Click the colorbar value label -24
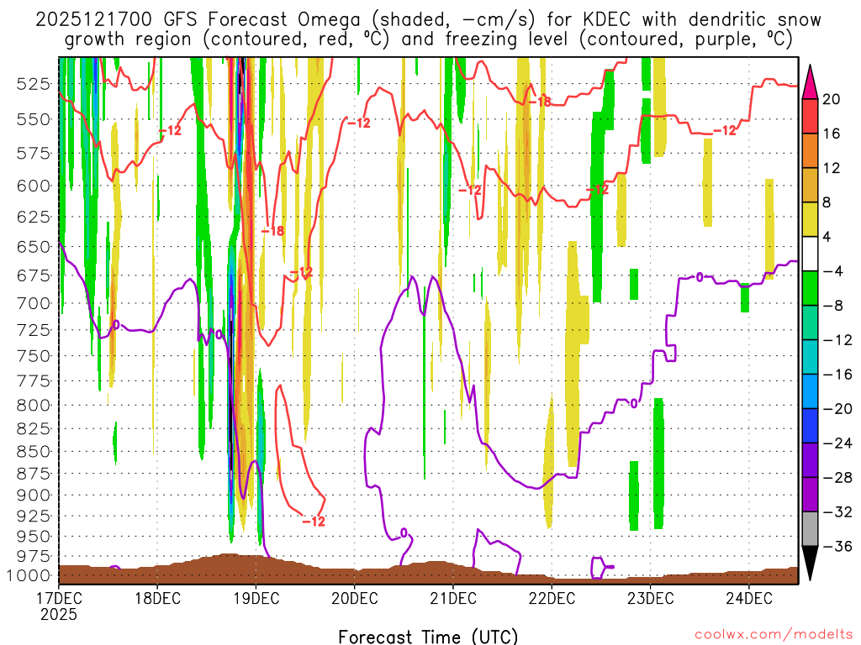Viewport: 861px width, 645px height. tap(837, 443)
